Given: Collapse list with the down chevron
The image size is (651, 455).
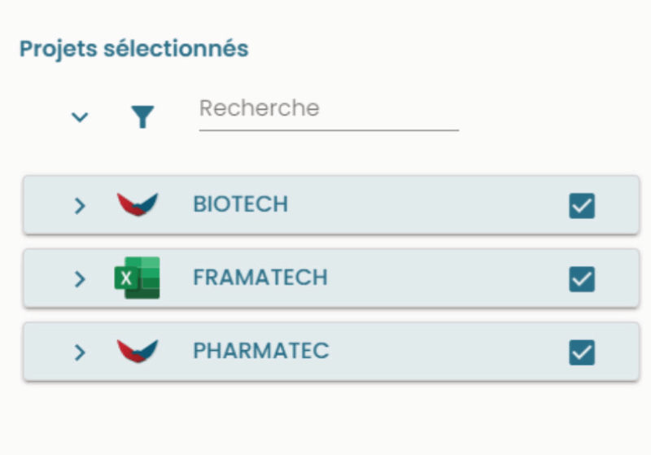Looking at the screenshot, I should (x=80, y=117).
